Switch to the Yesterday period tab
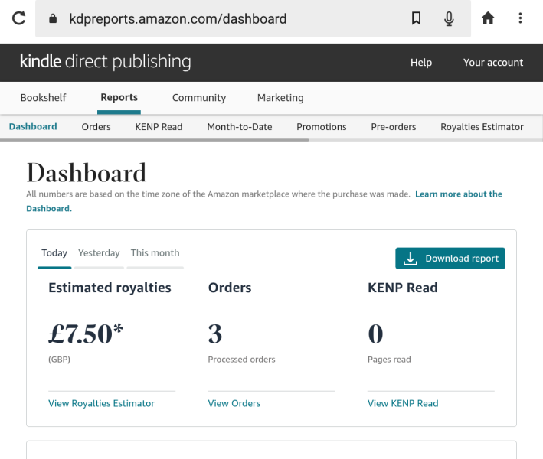543x459 pixels. click(x=99, y=253)
